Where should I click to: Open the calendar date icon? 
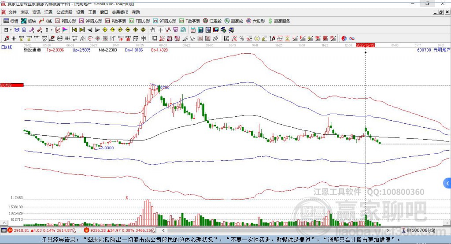tap(193, 30)
